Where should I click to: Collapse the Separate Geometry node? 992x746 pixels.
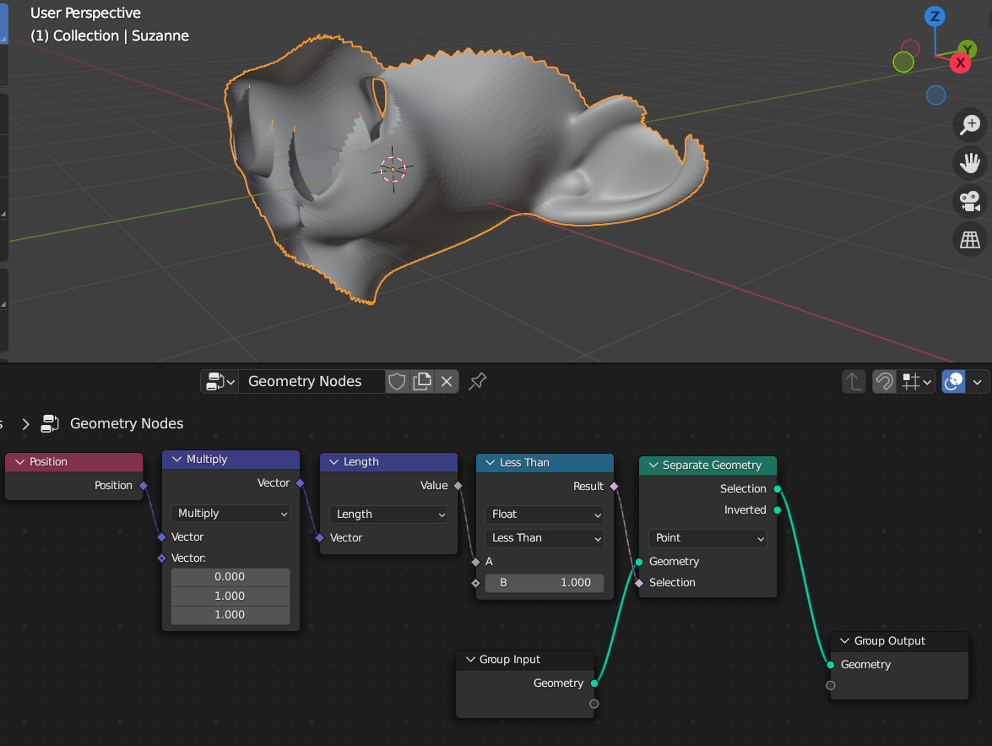(x=653, y=465)
